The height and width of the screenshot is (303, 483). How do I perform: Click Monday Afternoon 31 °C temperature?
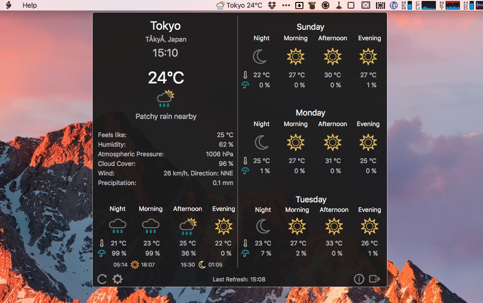pos(333,161)
